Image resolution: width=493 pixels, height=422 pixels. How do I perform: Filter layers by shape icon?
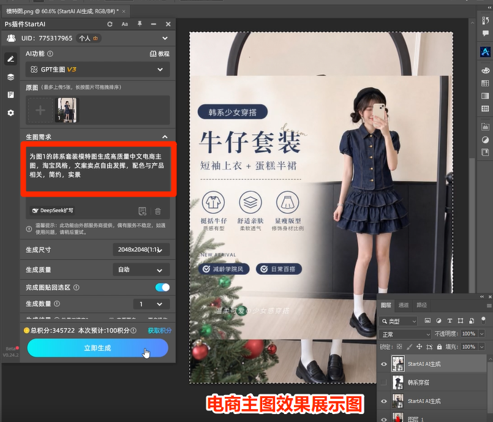pyautogui.click(x=461, y=321)
